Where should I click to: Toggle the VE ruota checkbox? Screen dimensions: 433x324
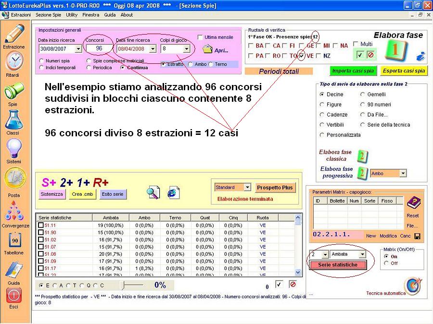(x=302, y=56)
